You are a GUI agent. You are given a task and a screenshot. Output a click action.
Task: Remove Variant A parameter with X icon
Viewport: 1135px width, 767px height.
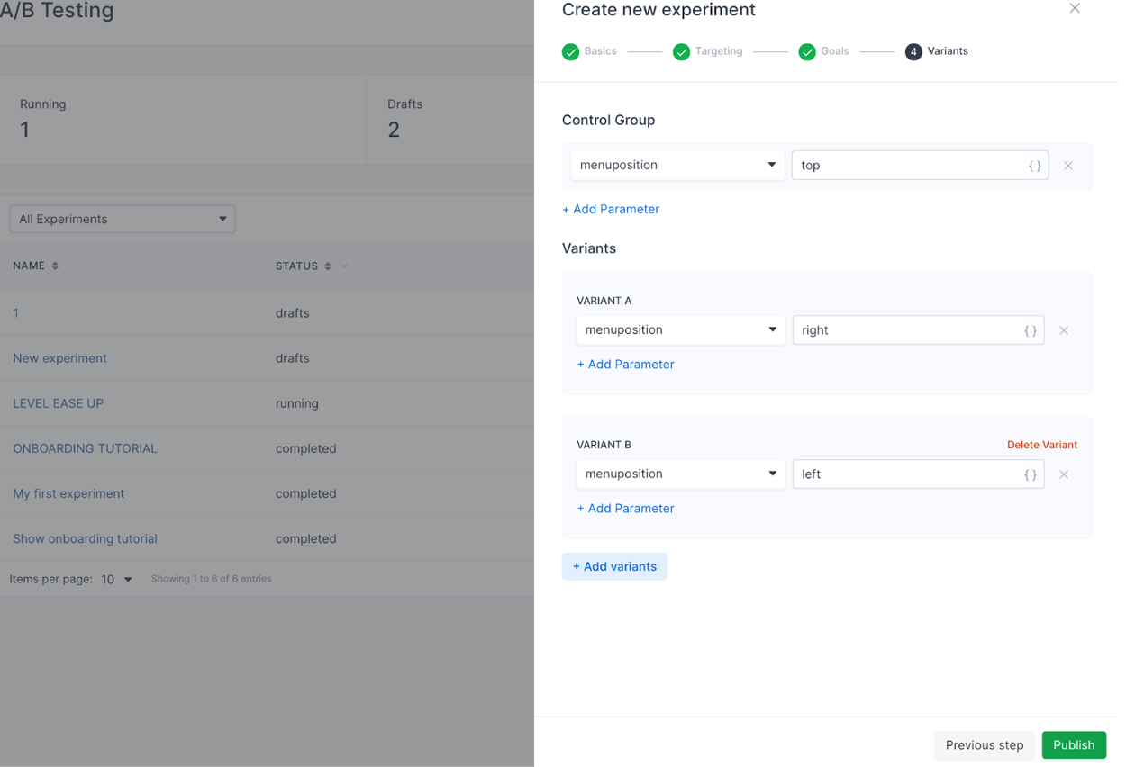1064,330
